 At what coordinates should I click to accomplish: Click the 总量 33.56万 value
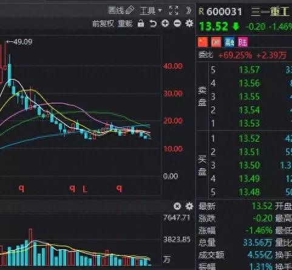tap(257, 243)
